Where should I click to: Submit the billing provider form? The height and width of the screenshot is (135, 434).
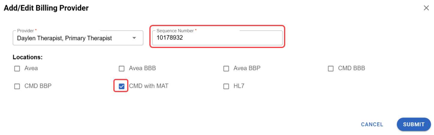(414, 124)
